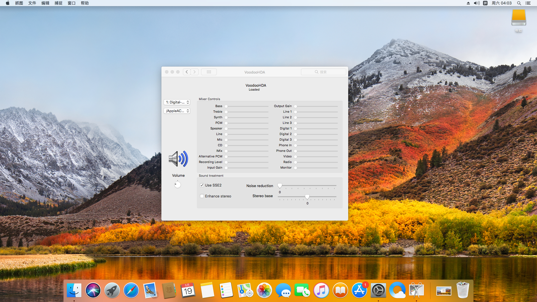Click the Monitor slider
This screenshot has width=537, height=302.
(316, 168)
